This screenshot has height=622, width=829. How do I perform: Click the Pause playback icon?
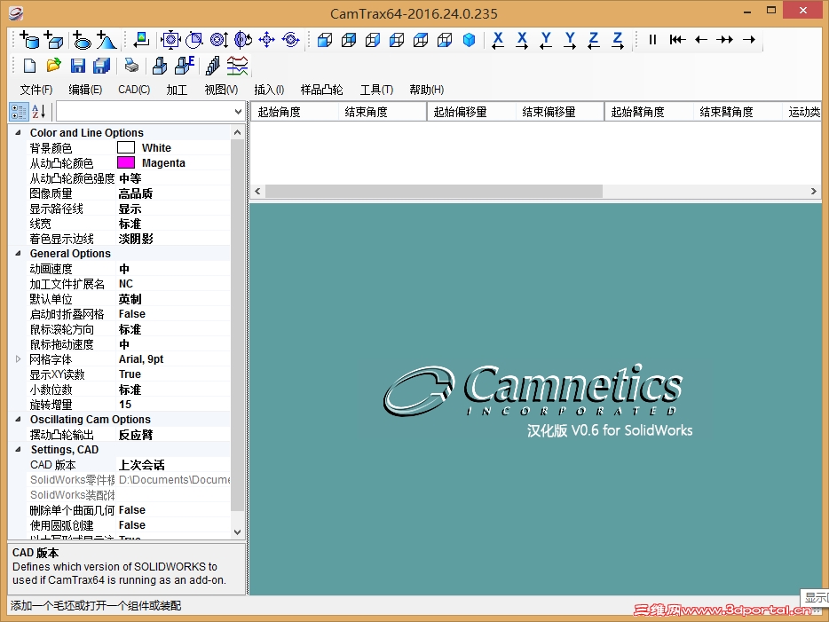(651, 40)
